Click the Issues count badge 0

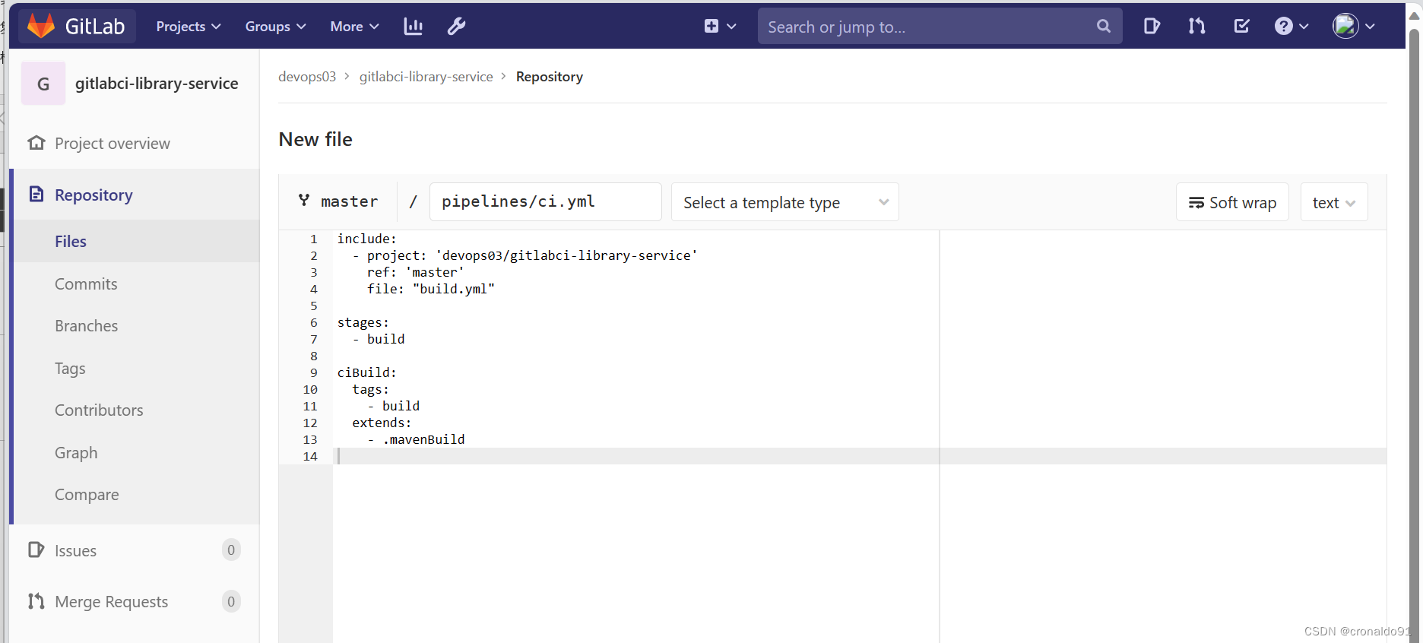[x=231, y=550]
